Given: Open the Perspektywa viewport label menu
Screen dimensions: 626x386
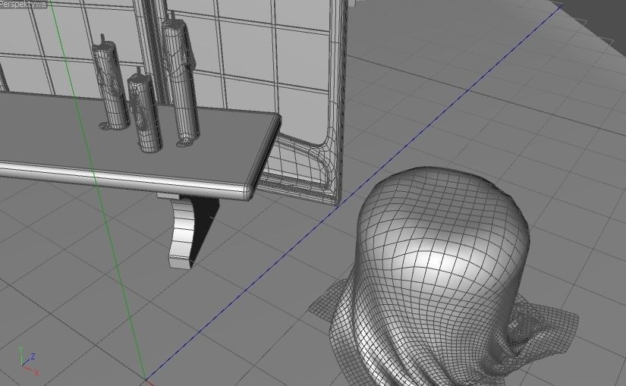Looking at the screenshot, I should pyautogui.click(x=24, y=4).
